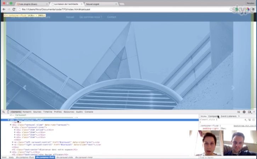Close the DevTools panel
The width and height of the screenshot is (257, 159).
tap(254, 112)
